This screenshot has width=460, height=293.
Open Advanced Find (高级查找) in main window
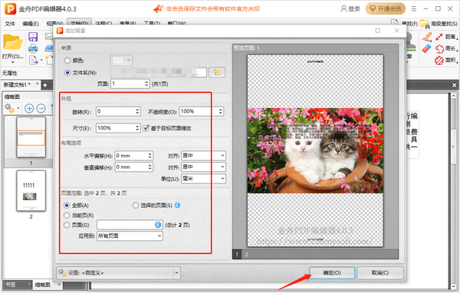click(x=439, y=24)
